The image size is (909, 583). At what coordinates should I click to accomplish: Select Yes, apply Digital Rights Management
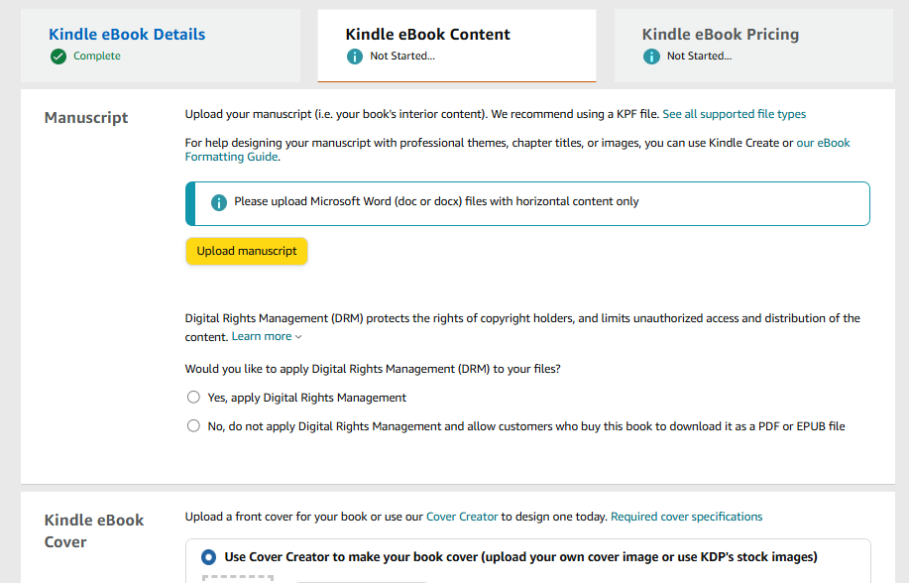tap(193, 398)
